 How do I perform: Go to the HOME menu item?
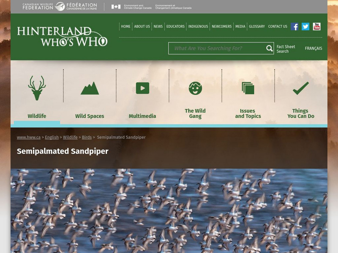click(125, 27)
